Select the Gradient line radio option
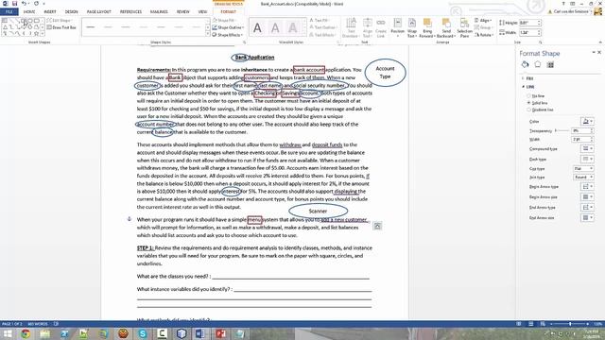 coord(528,110)
